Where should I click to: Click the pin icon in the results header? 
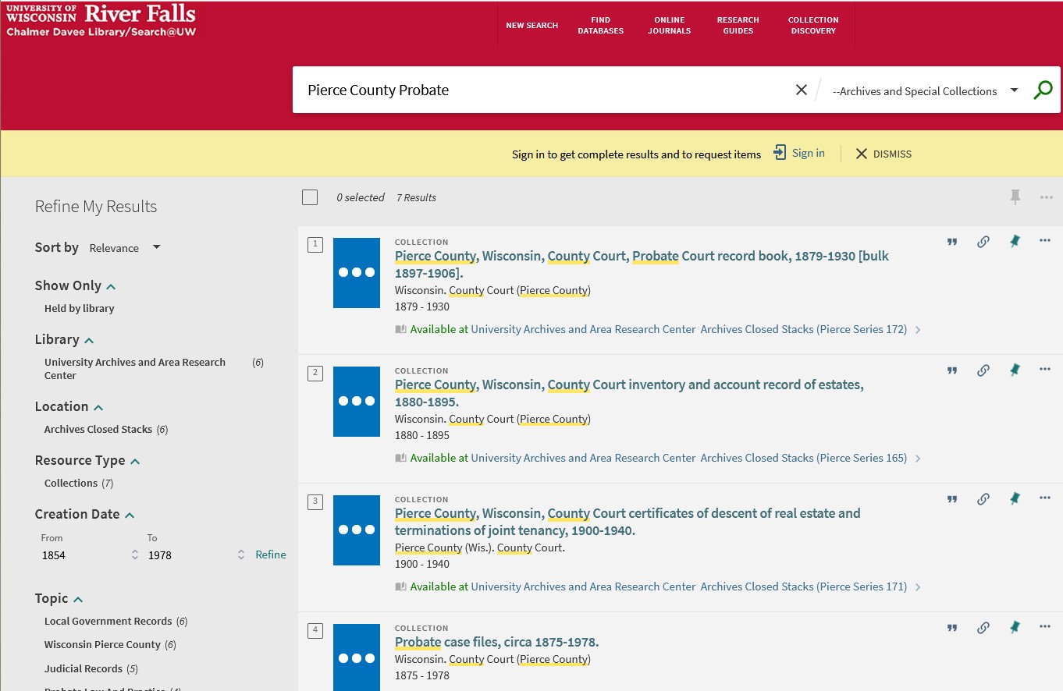1015,197
